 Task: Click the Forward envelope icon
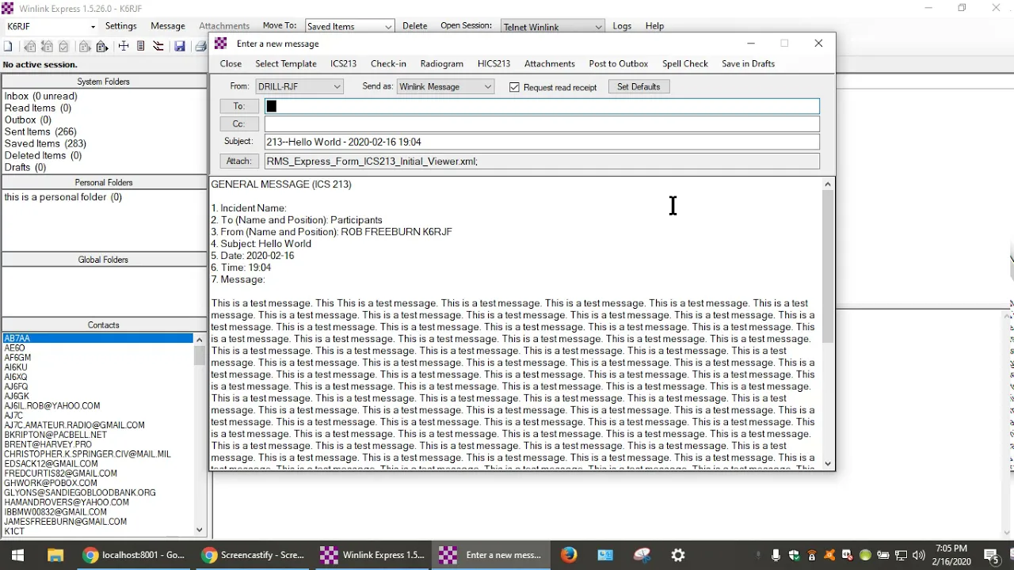pos(85,47)
